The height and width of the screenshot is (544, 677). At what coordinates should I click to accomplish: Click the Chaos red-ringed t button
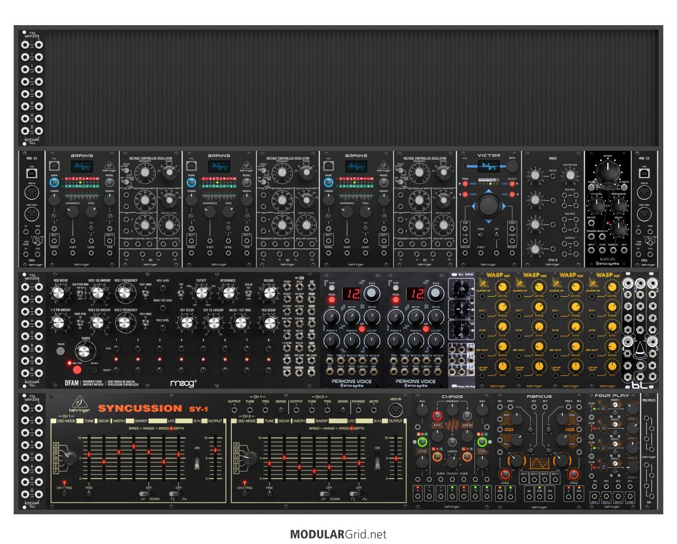tap(437, 416)
